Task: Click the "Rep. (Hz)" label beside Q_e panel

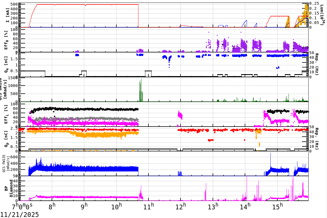Action: [x=317, y=64]
